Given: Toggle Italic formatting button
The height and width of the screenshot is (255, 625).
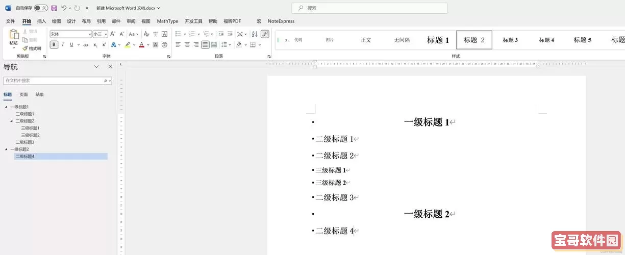Looking at the screenshot, I should pyautogui.click(x=63, y=45).
